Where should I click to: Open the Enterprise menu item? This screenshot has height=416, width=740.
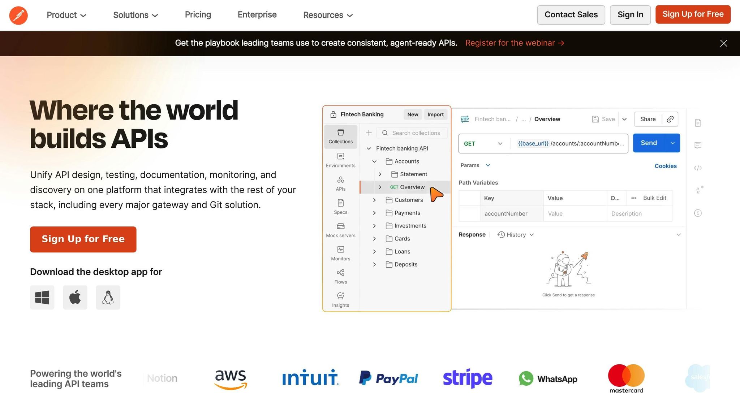click(x=257, y=15)
